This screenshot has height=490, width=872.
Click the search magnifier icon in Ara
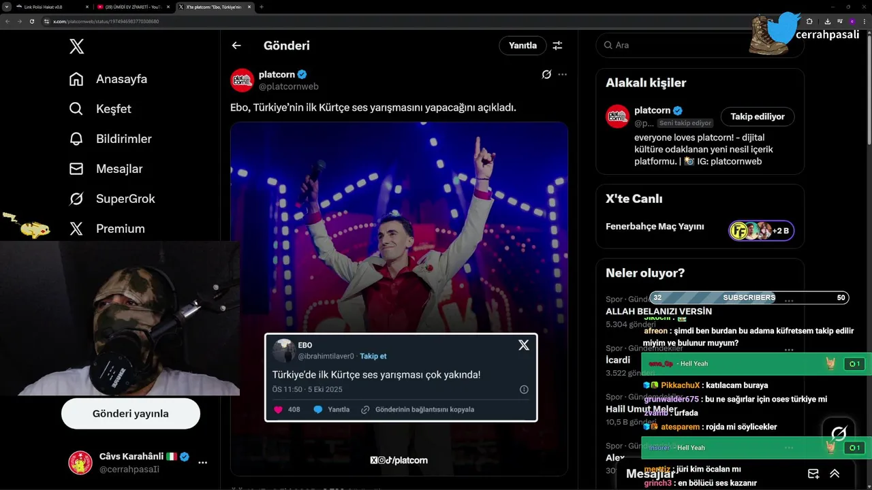point(608,45)
